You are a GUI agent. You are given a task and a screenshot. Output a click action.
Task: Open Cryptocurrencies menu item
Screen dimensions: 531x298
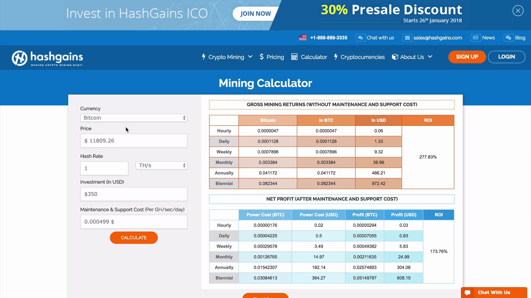point(363,57)
